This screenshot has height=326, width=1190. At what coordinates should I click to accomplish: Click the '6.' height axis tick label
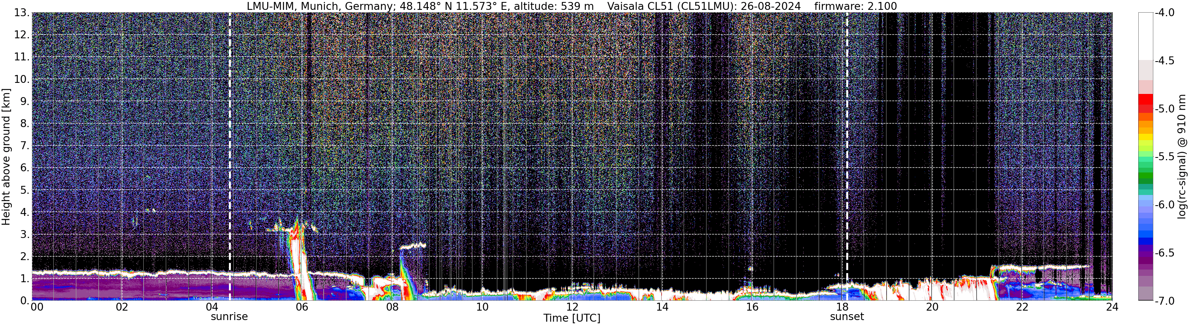tap(24, 168)
